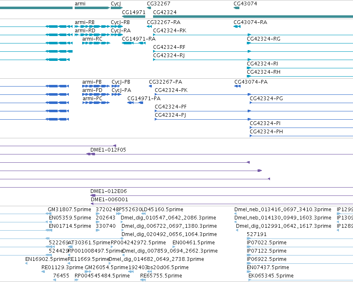Click the armi-PC protein label

93,99
